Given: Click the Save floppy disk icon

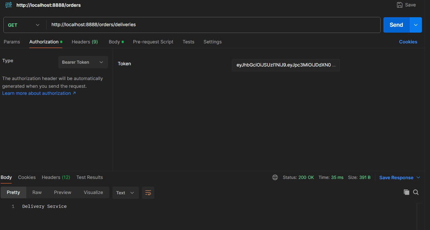Looking at the screenshot, I should 400,5.
